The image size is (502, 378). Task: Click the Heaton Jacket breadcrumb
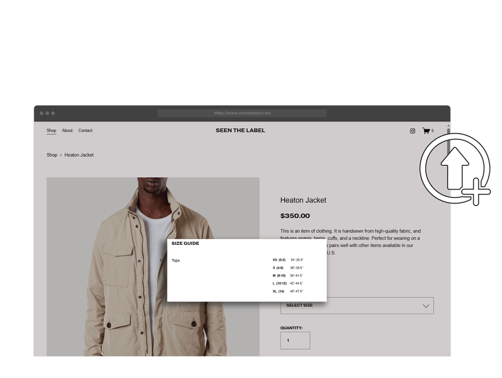click(x=79, y=155)
